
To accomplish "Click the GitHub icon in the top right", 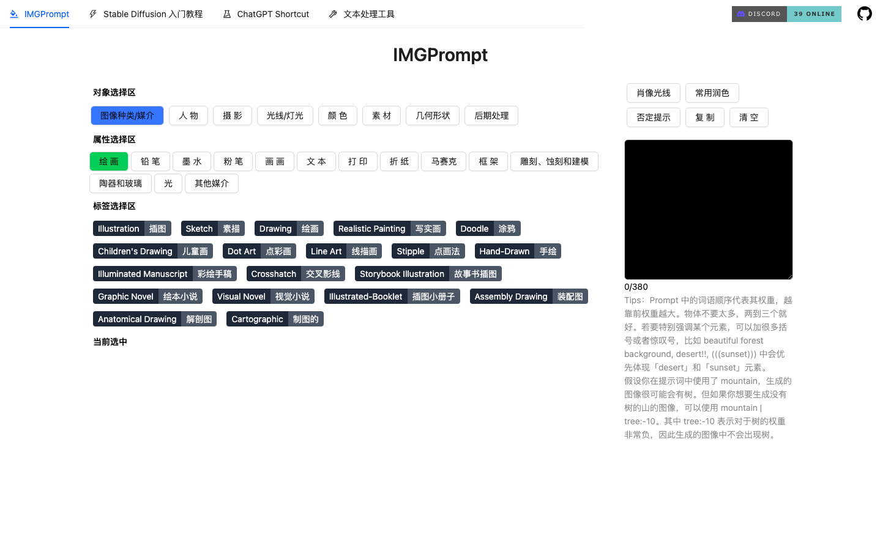I will 864,12.
